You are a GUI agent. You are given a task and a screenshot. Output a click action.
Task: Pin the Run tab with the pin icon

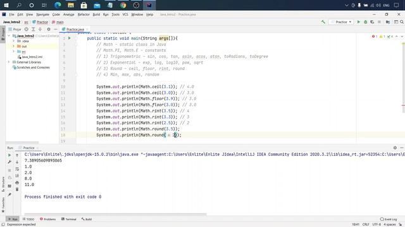point(9,194)
